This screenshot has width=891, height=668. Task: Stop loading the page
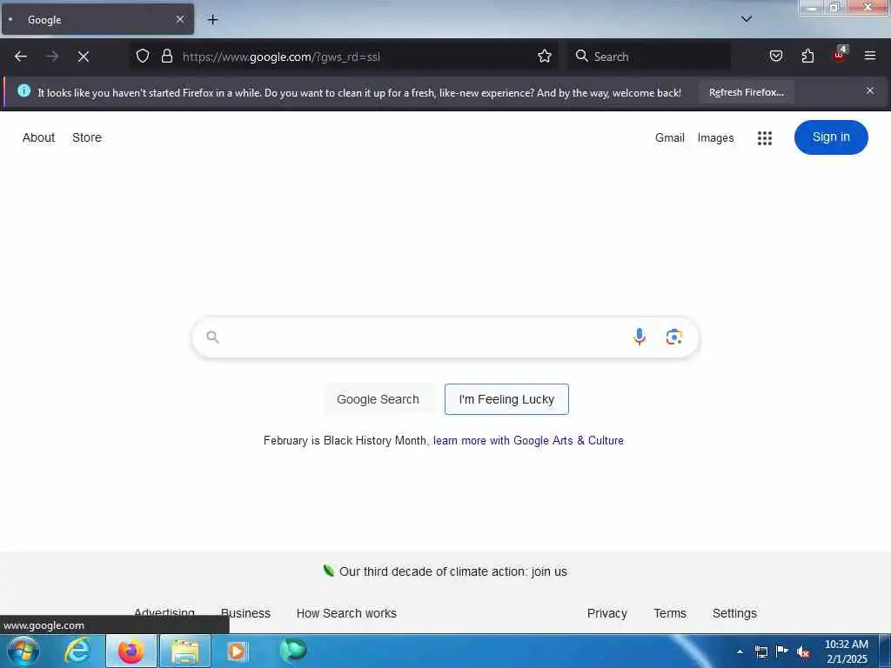pos(84,57)
